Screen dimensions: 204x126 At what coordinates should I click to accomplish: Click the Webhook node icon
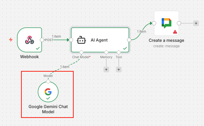29,40
